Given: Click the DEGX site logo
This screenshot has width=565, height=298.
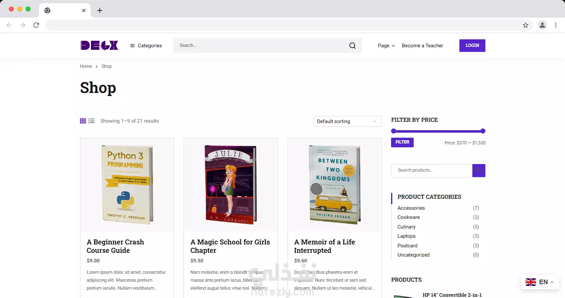Looking at the screenshot, I should point(99,46).
